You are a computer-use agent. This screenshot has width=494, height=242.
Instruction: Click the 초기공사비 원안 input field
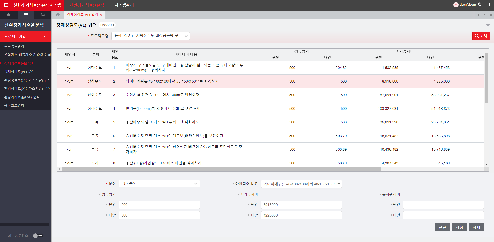301,205
